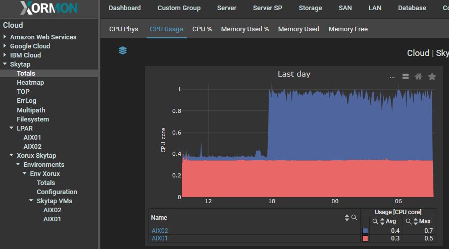Sort by Avg column arrows
Viewport: 449px width, 249px height.
coord(382,221)
